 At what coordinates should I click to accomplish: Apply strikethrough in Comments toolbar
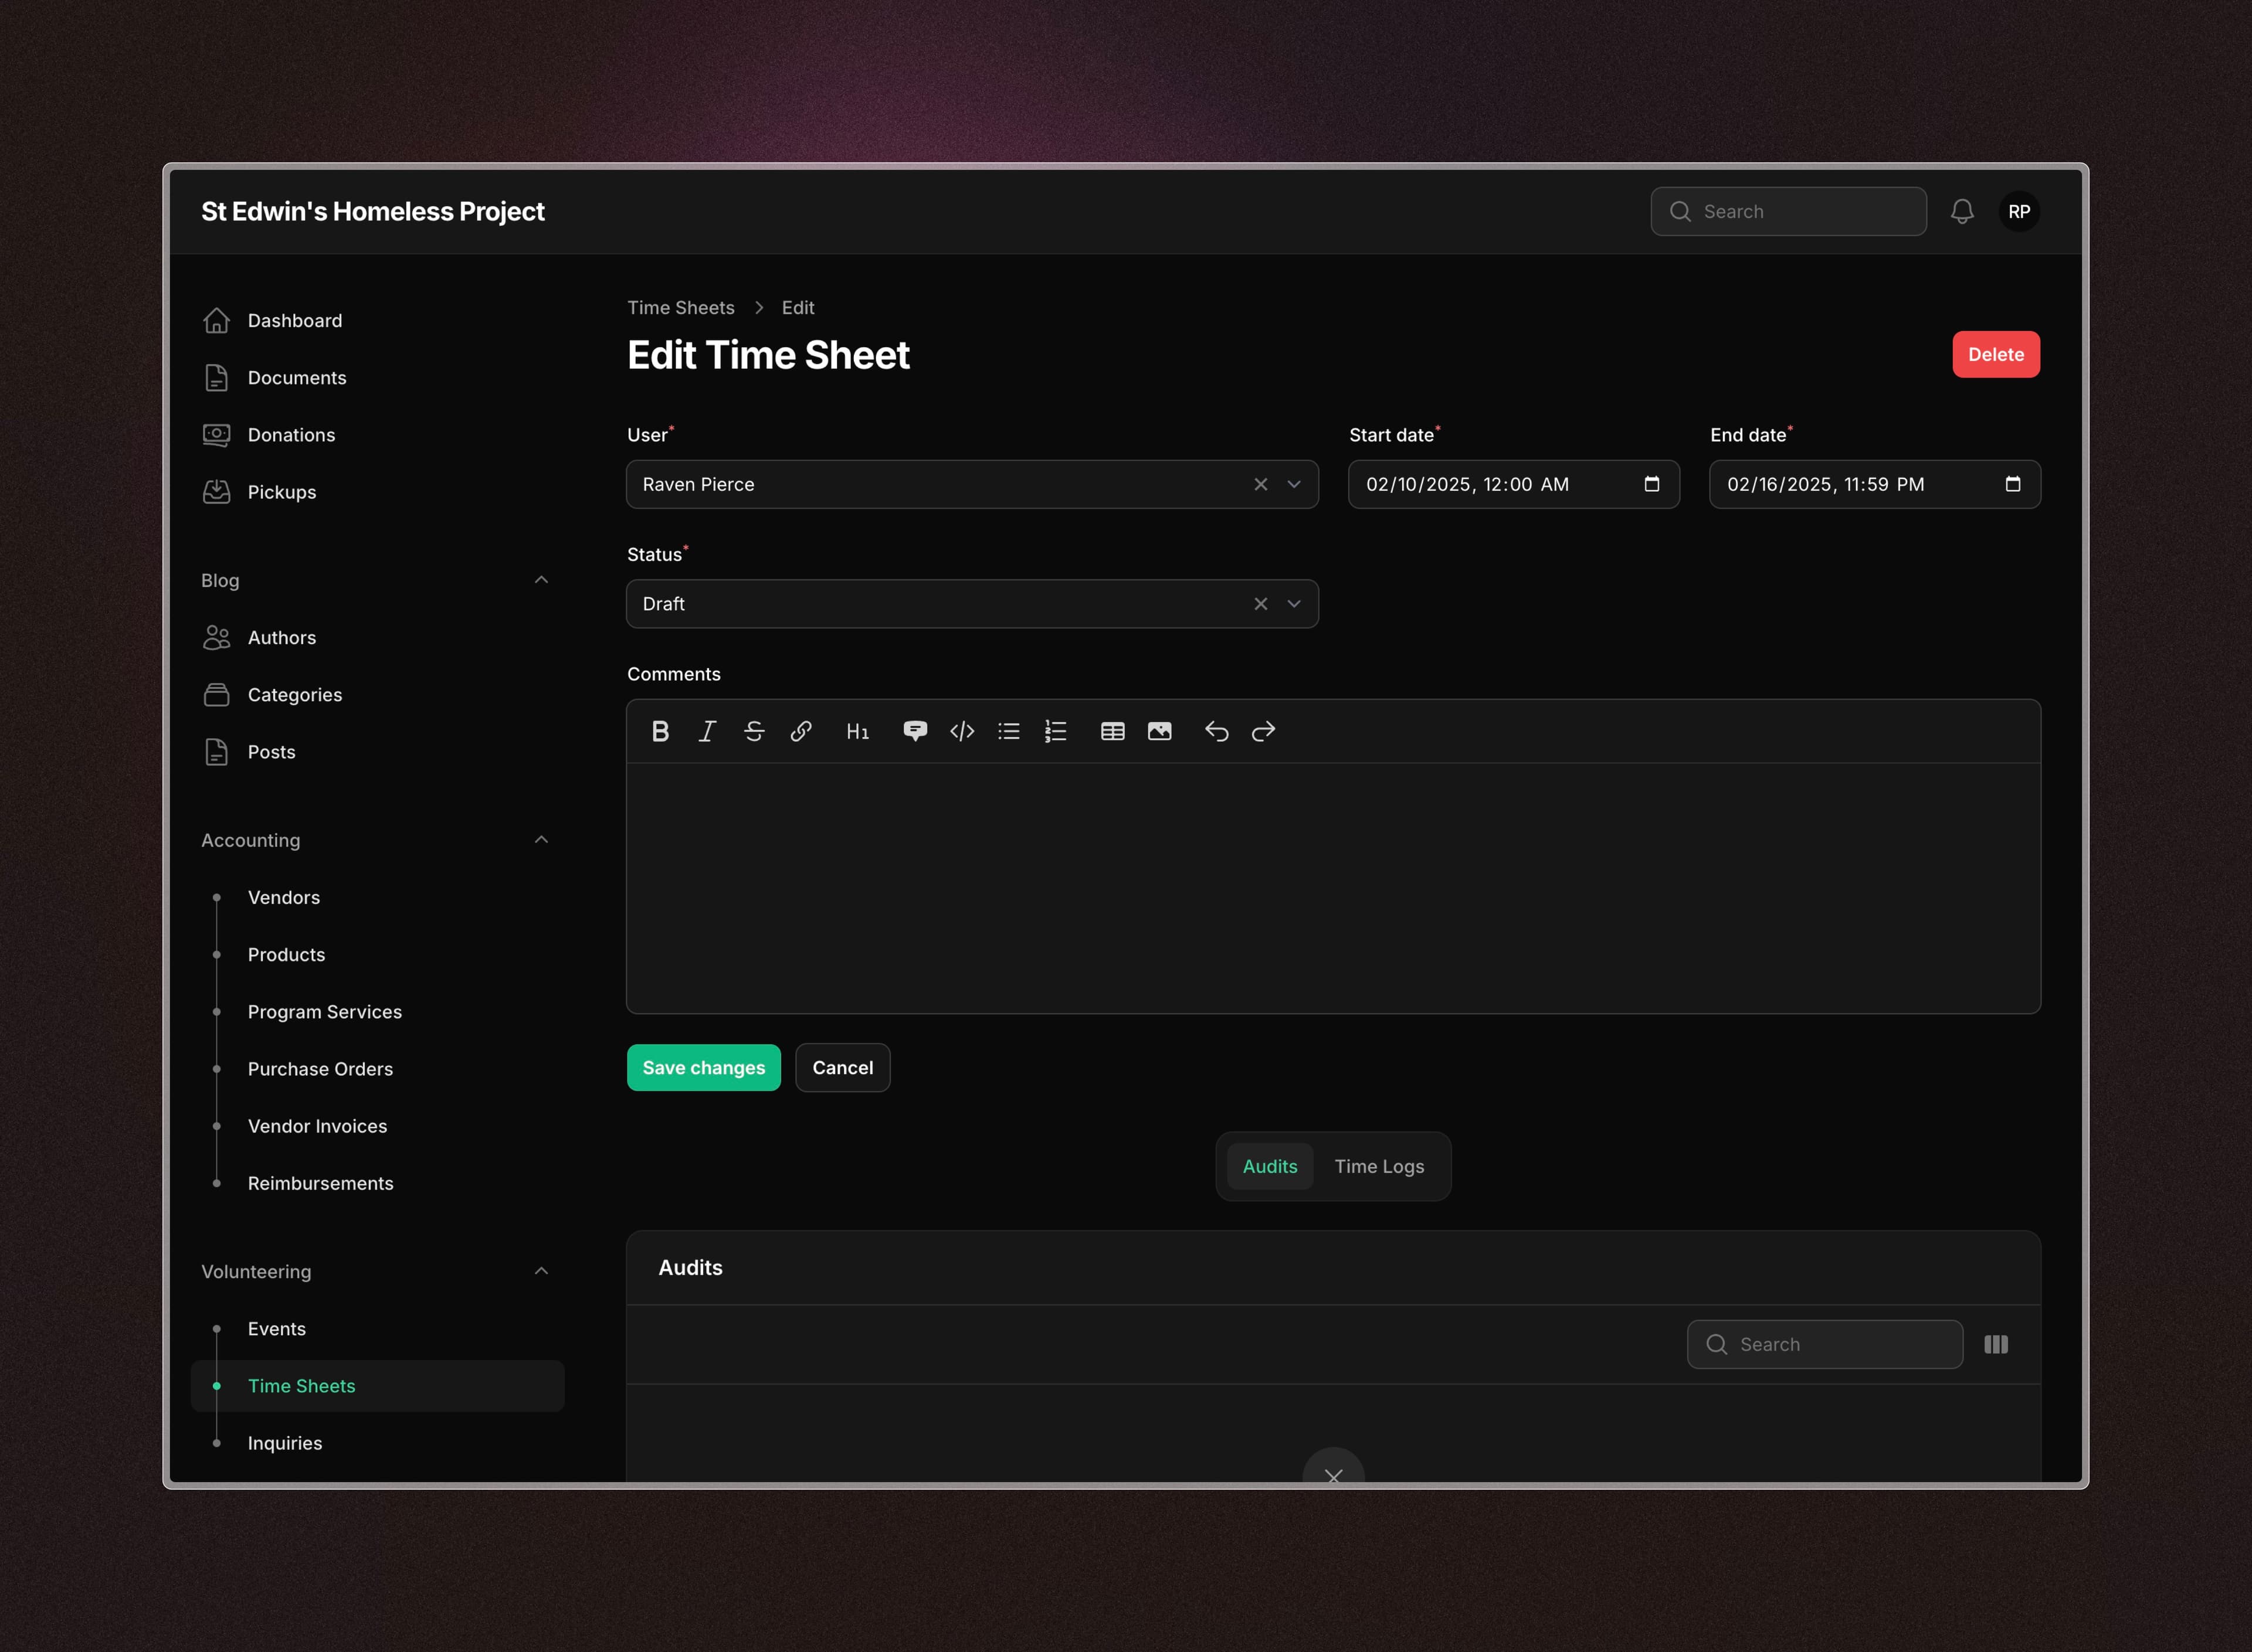754,731
